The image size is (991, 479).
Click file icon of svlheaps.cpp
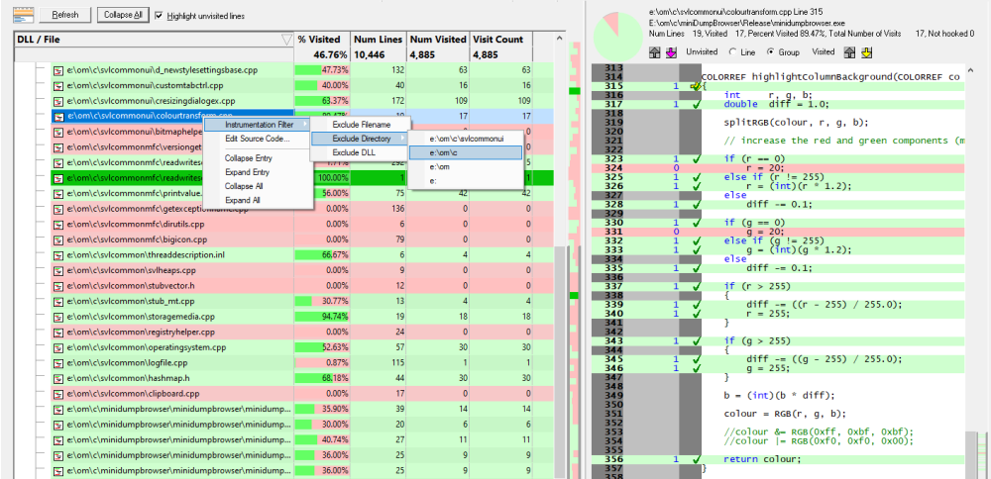58,270
